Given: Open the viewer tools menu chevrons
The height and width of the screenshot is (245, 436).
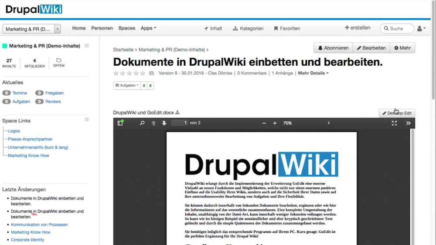Looking at the screenshot, I should tap(408, 123).
